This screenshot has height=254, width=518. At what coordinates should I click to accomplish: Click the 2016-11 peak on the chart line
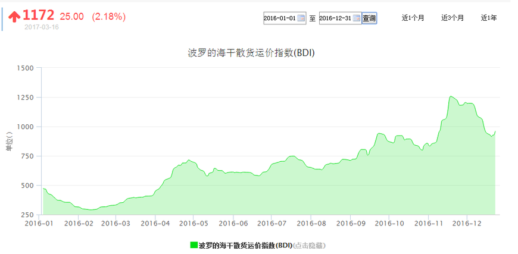click(x=451, y=96)
